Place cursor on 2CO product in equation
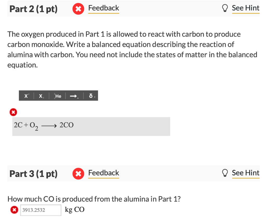 [66, 125]
